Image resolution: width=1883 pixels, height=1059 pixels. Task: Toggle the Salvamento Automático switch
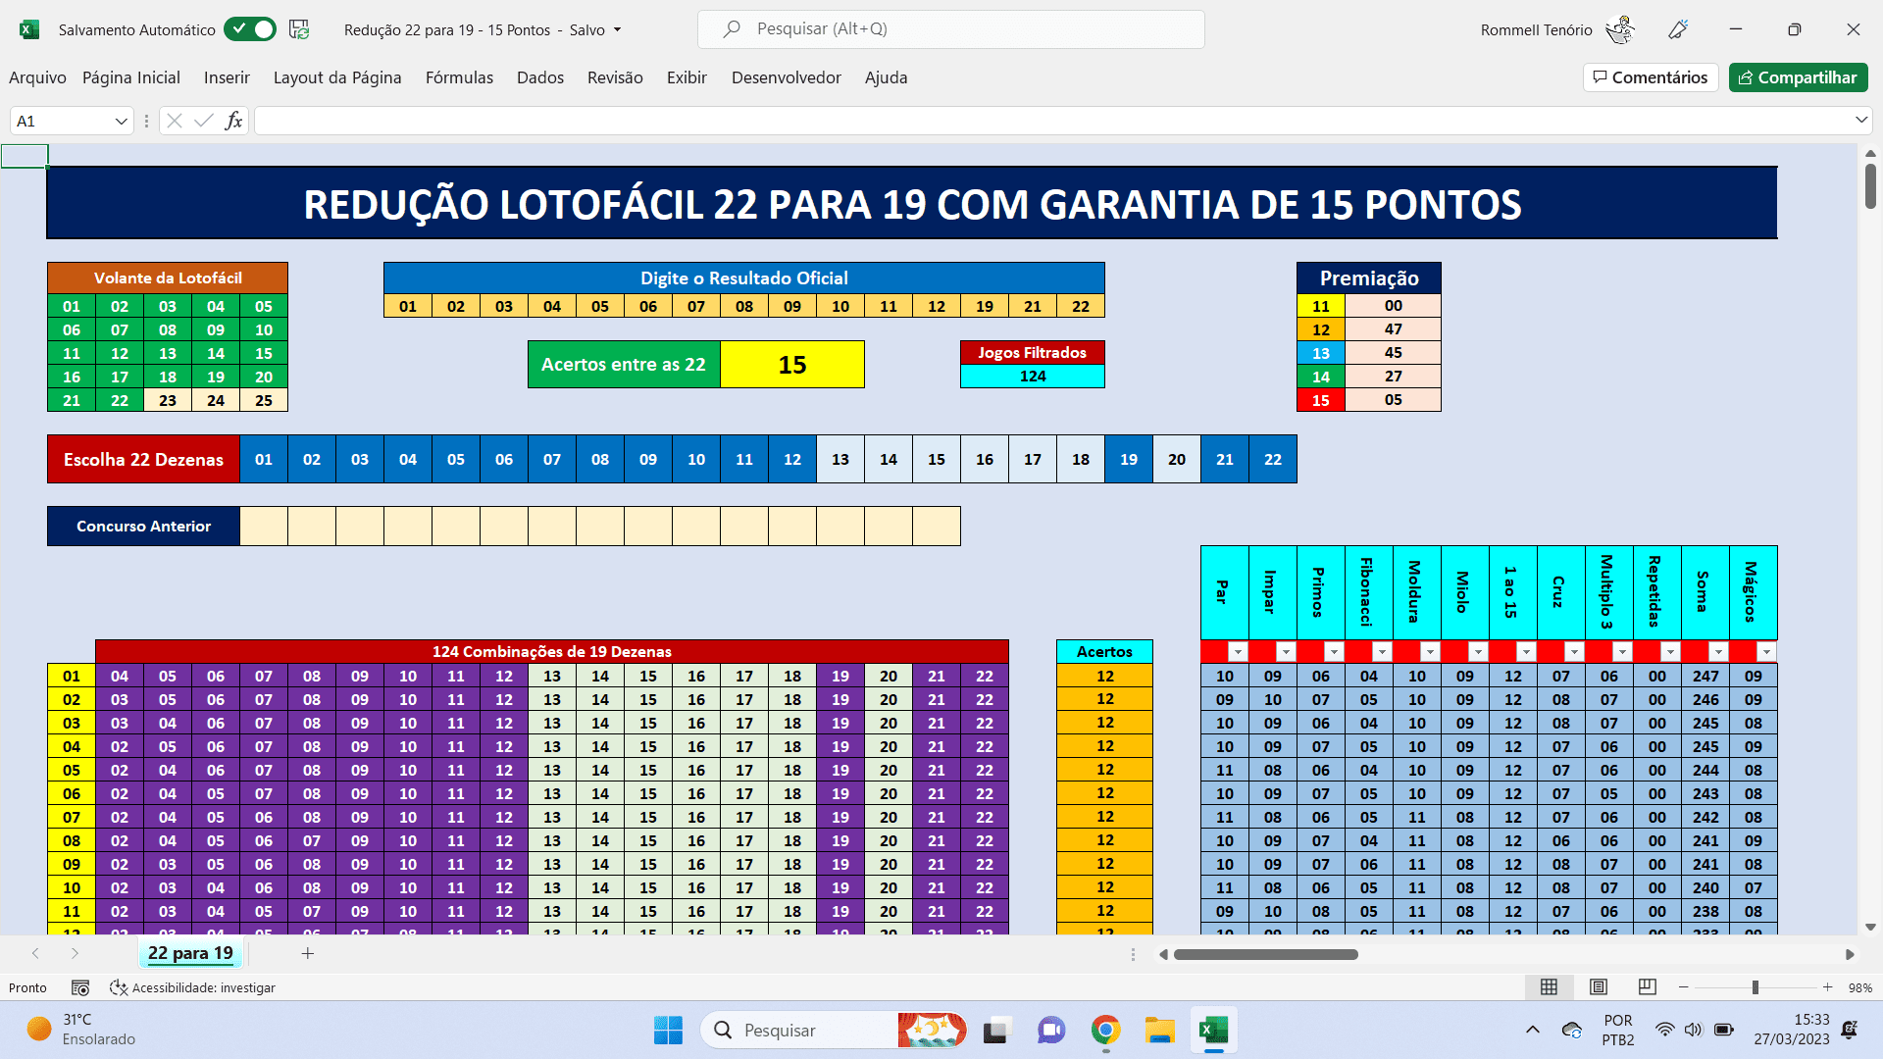(249, 29)
